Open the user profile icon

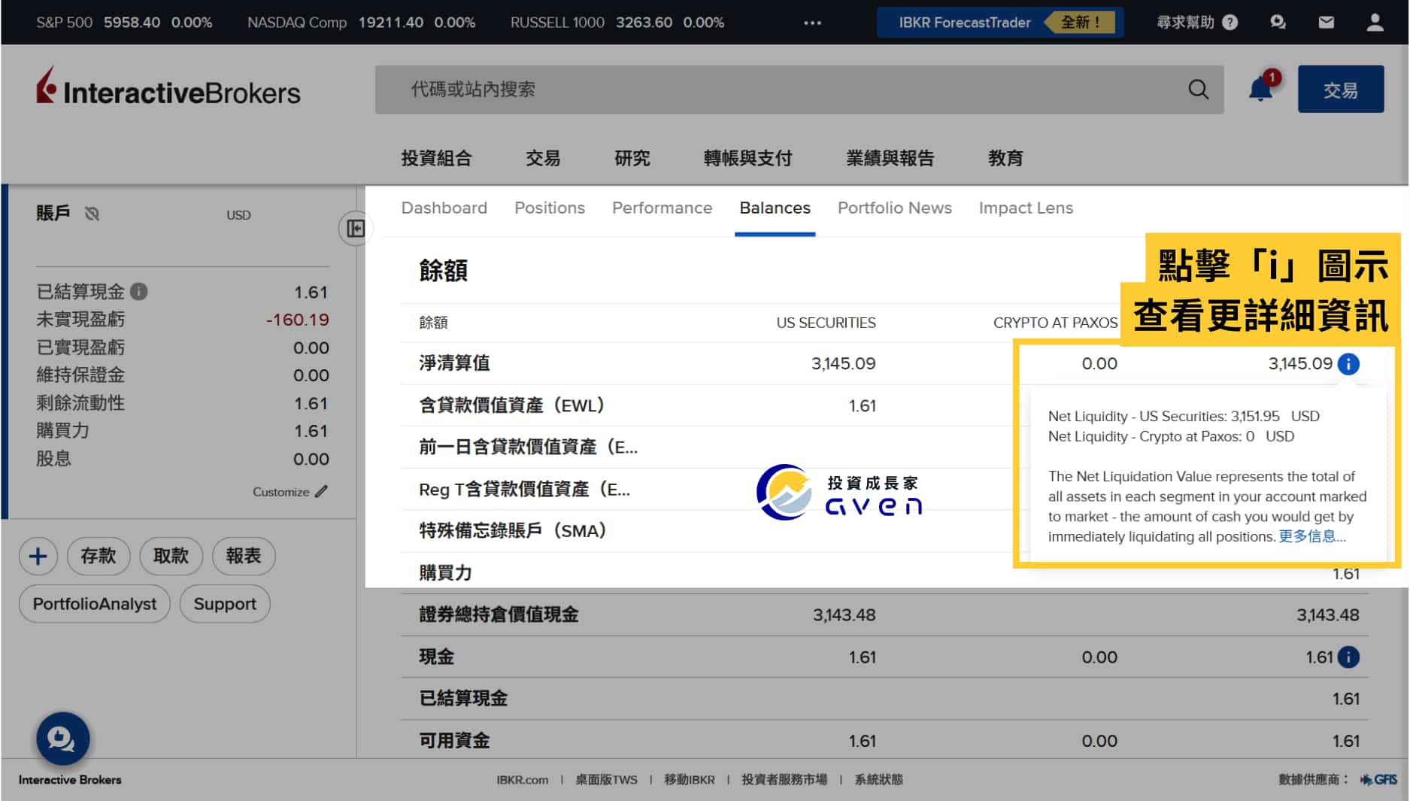[1374, 23]
